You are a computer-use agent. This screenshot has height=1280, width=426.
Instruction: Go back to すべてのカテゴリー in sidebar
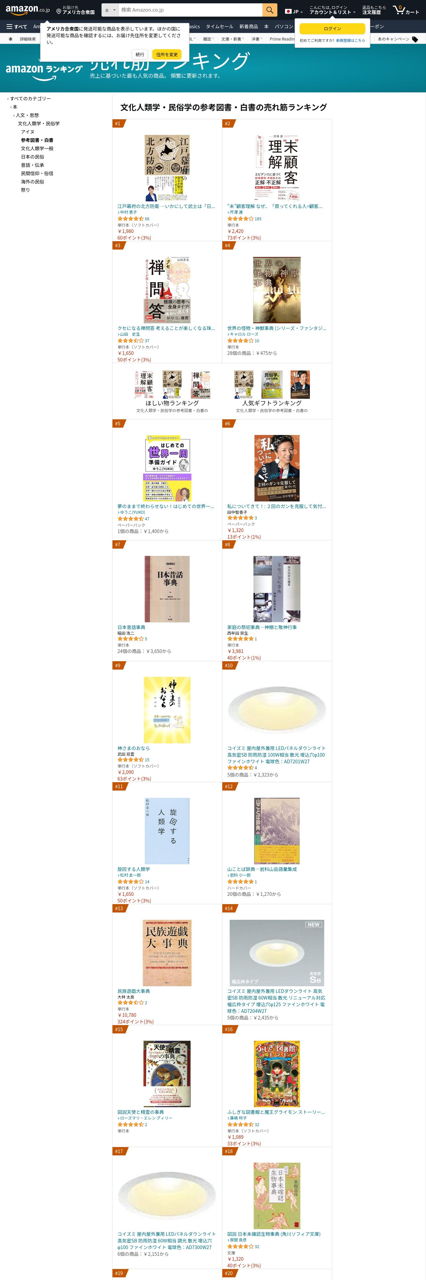(30, 98)
